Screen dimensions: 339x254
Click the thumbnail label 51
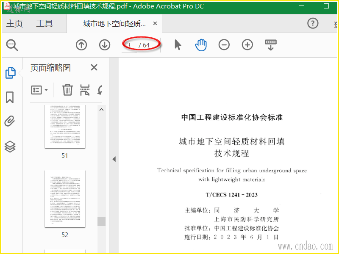coord(65,155)
